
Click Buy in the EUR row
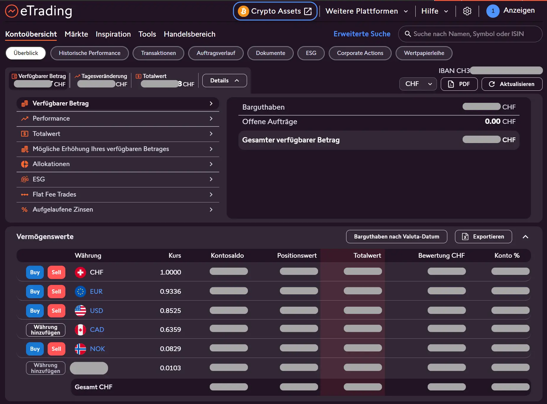pos(35,291)
